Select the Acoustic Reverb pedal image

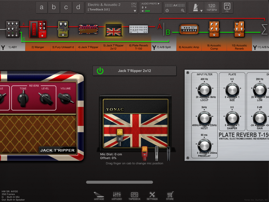click(x=239, y=29)
